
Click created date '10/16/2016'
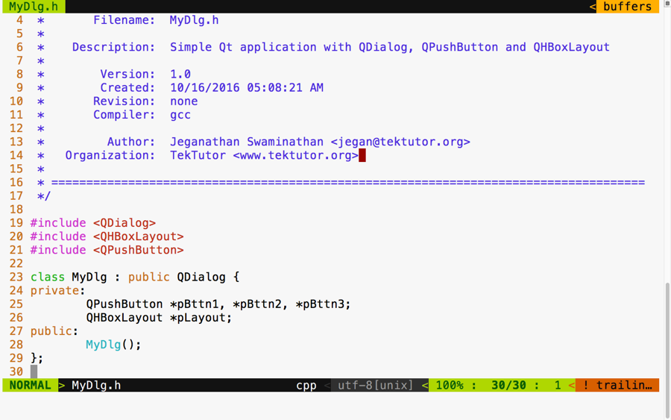click(204, 88)
